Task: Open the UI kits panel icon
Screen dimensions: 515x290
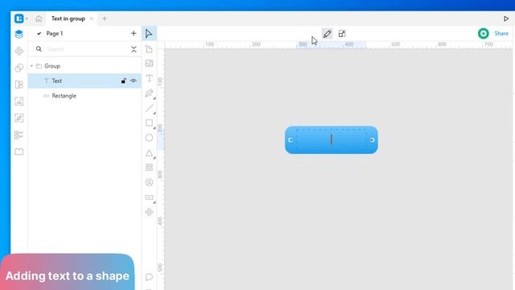Action: 19,85
